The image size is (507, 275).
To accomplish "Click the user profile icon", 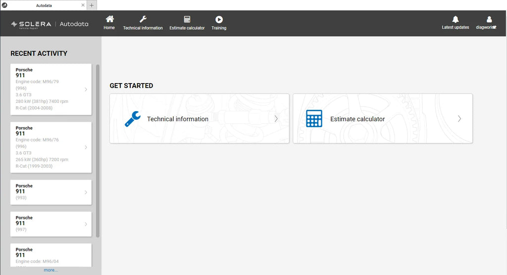I will click(x=489, y=19).
